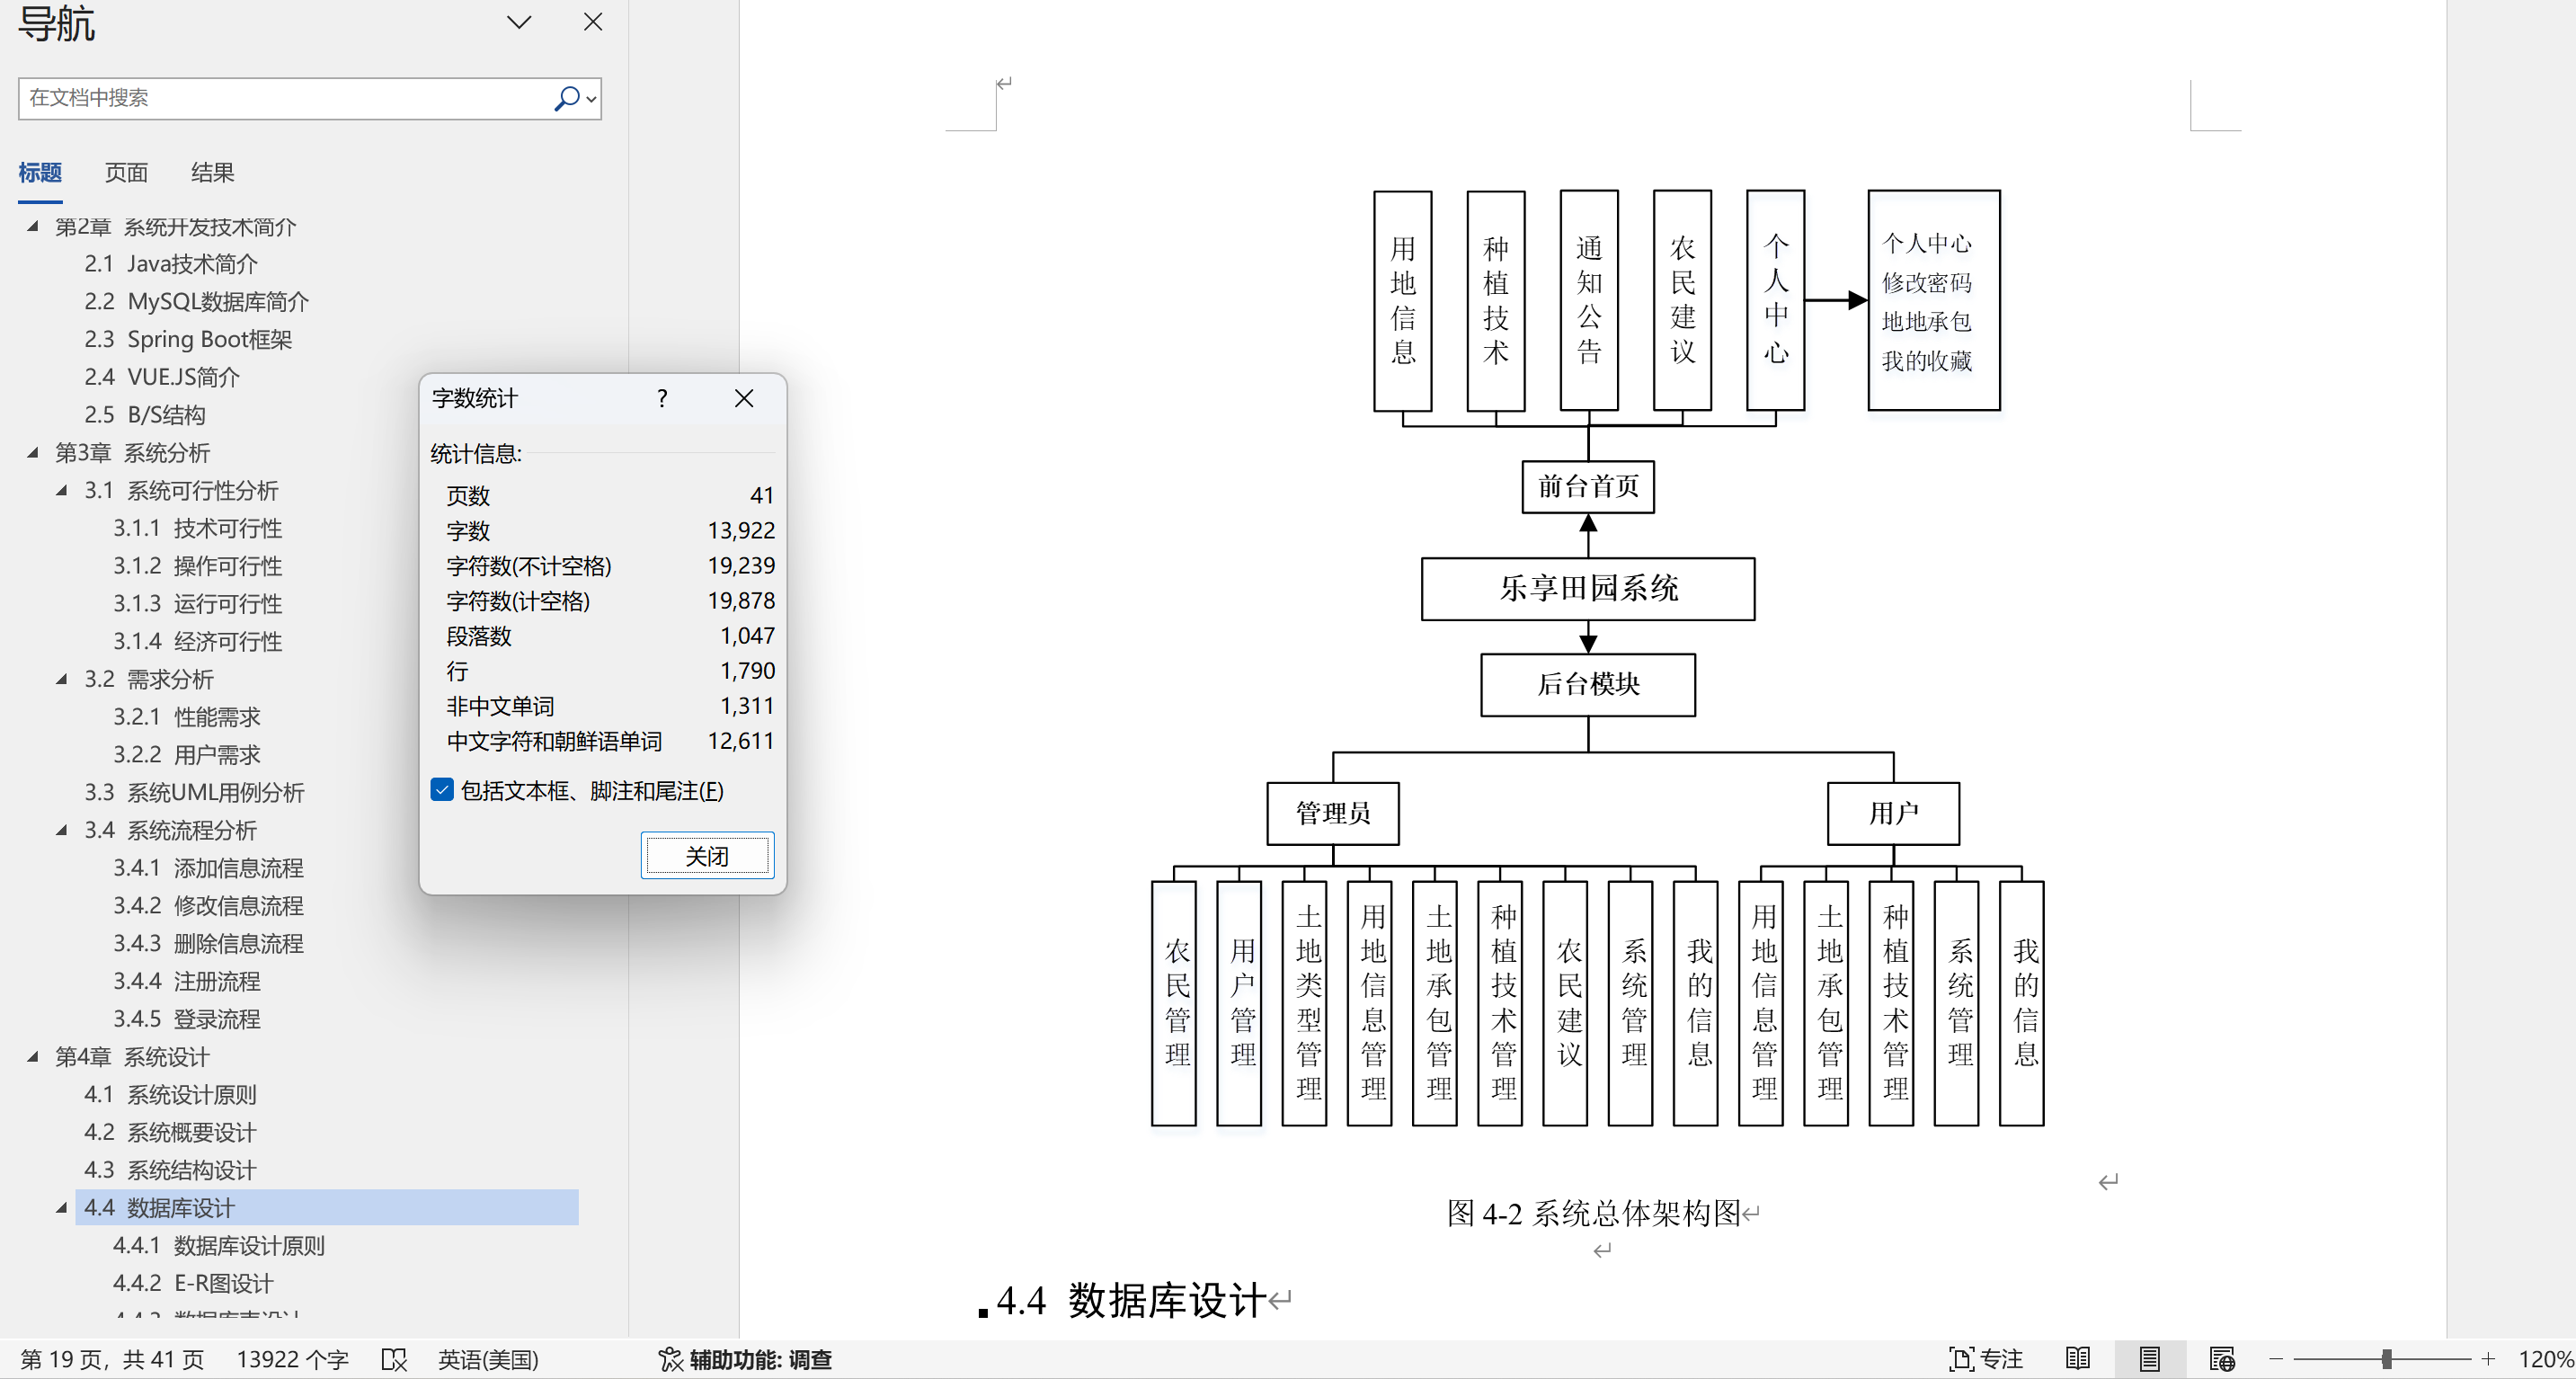Go to 3.2.2 用户需求 heading
Image resolution: width=2576 pixels, height=1379 pixels.
pos(187,754)
